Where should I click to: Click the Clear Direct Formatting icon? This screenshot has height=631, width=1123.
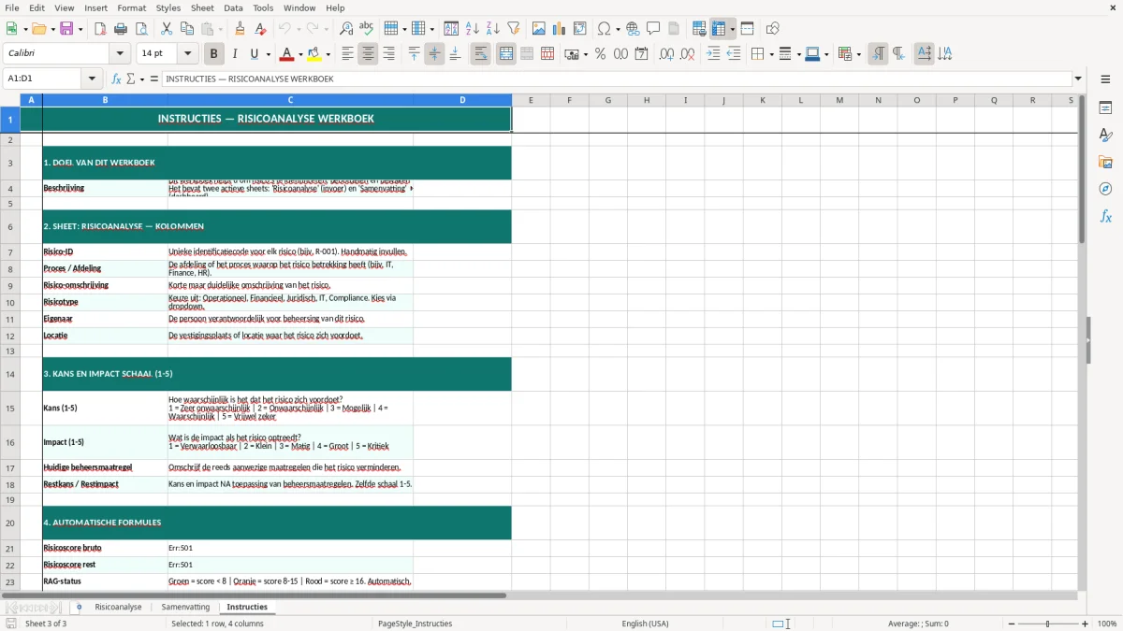point(261,29)
